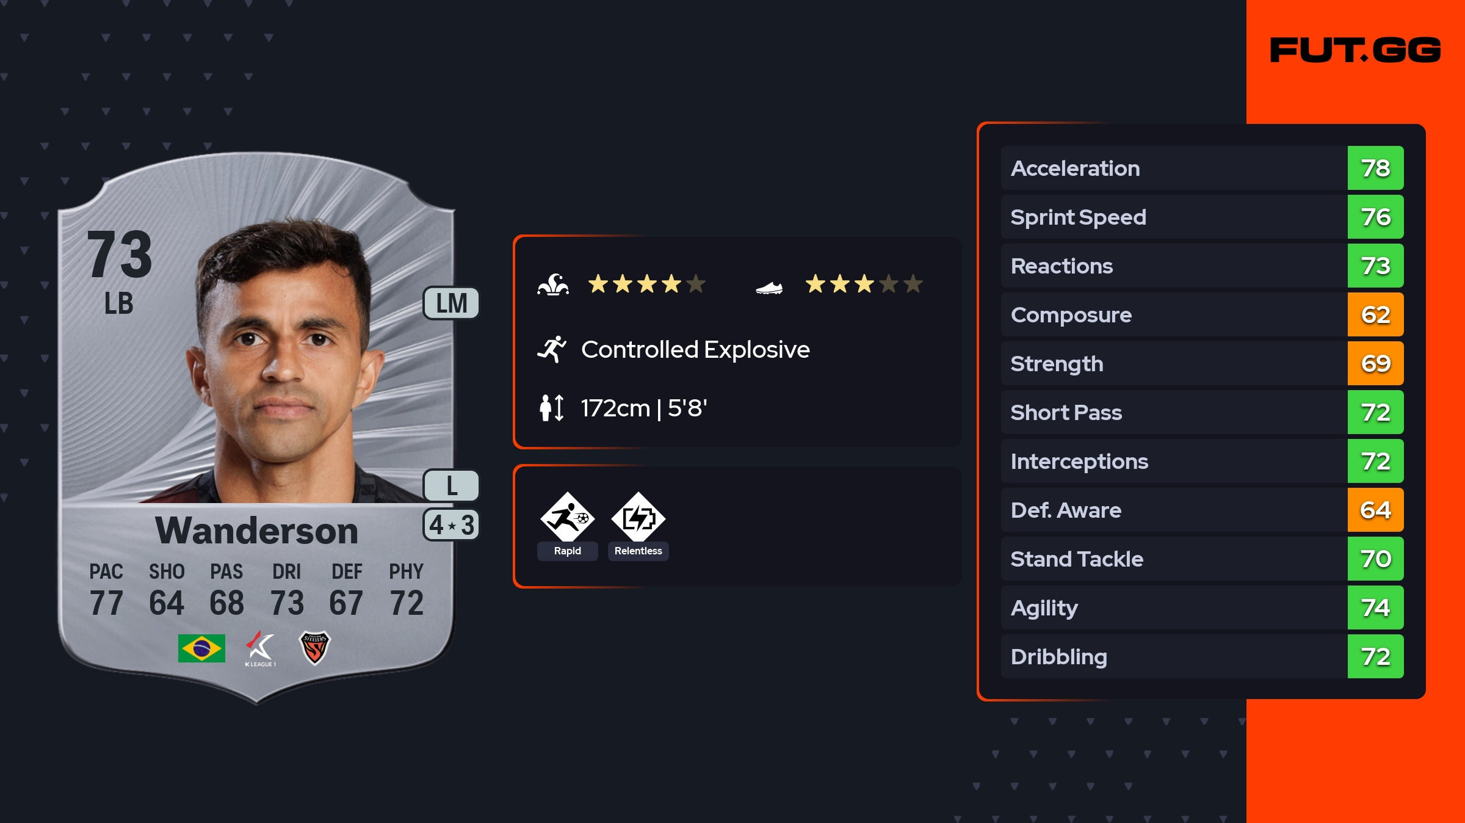Click the L preferred foot badge
Screen dimensions: 1465x823
pos(451,486)
